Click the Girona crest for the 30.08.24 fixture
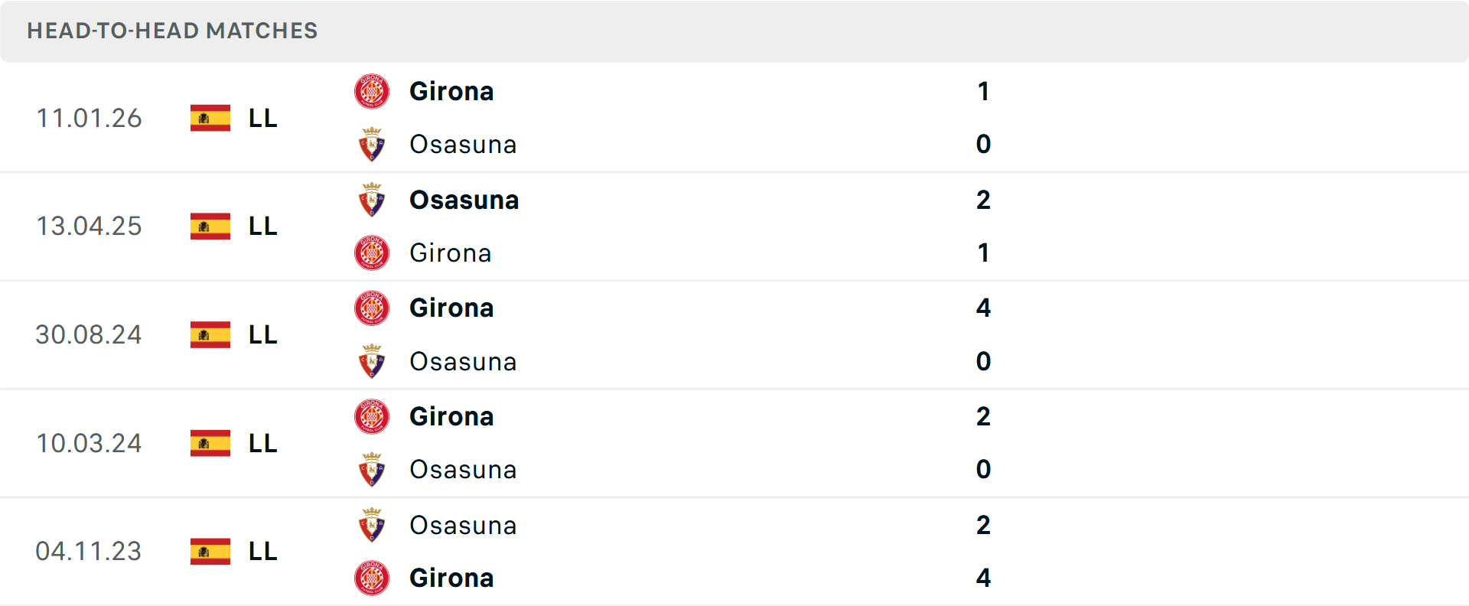Viewport: 1469px width, 606px height. 373,308
